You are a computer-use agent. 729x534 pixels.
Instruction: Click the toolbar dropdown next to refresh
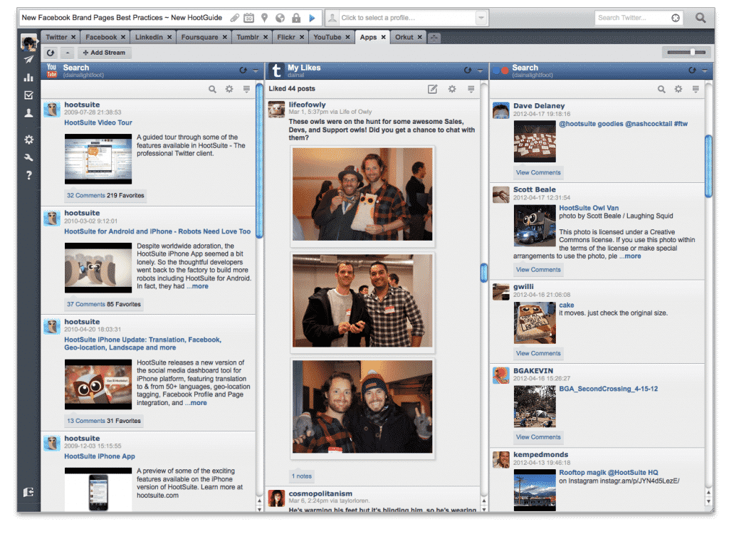tap(68, 53)
